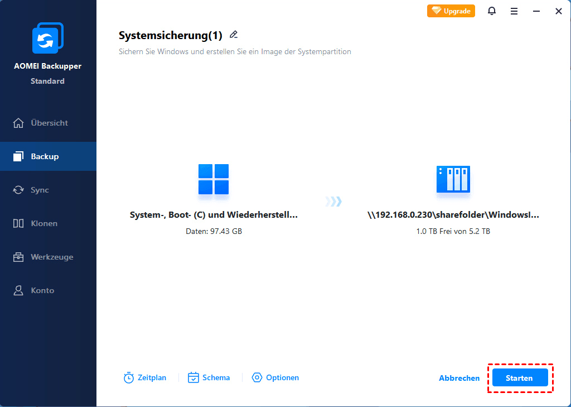Open the Optionen backup settings
The height and width of the screenshot is (407, 571).
click(x=275, y=377)
